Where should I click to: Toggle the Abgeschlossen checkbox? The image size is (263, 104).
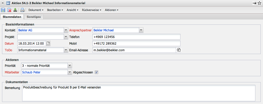pos(96,72)
